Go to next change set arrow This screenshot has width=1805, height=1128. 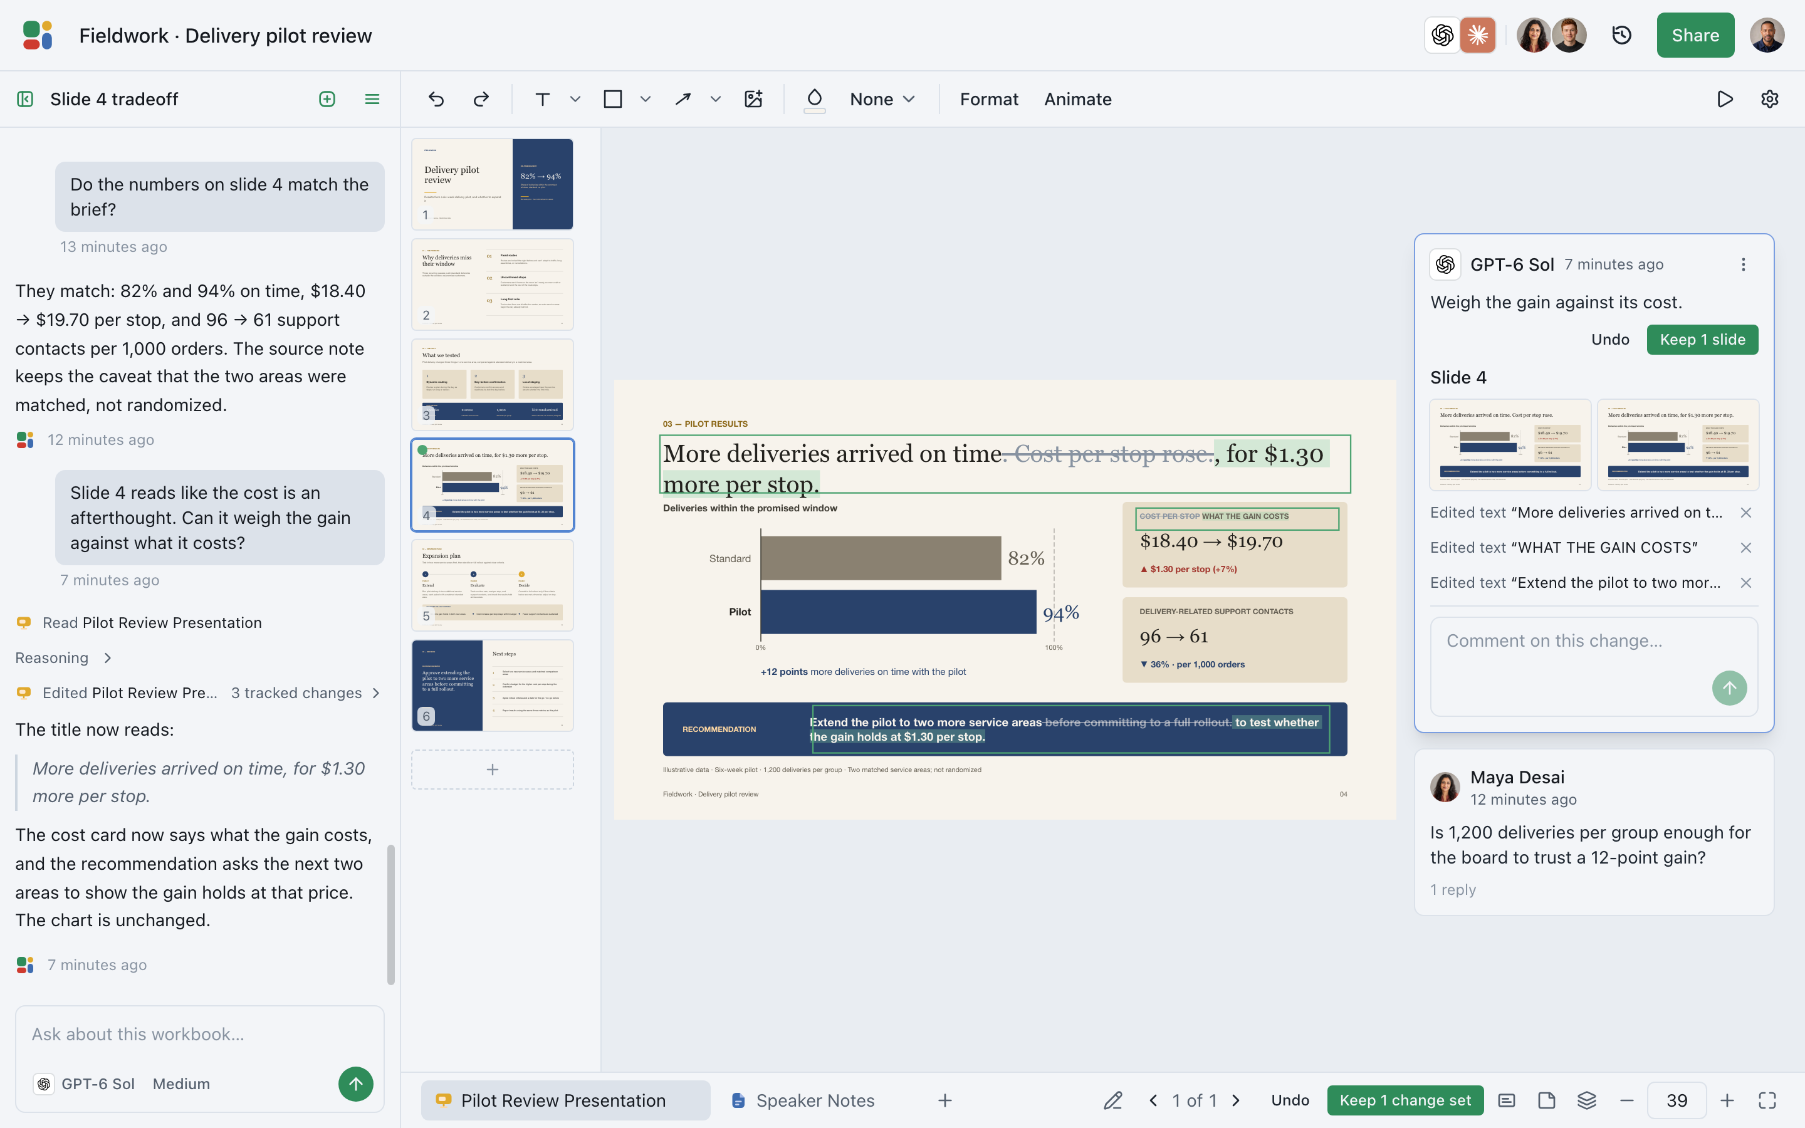pos(1236,1100)
